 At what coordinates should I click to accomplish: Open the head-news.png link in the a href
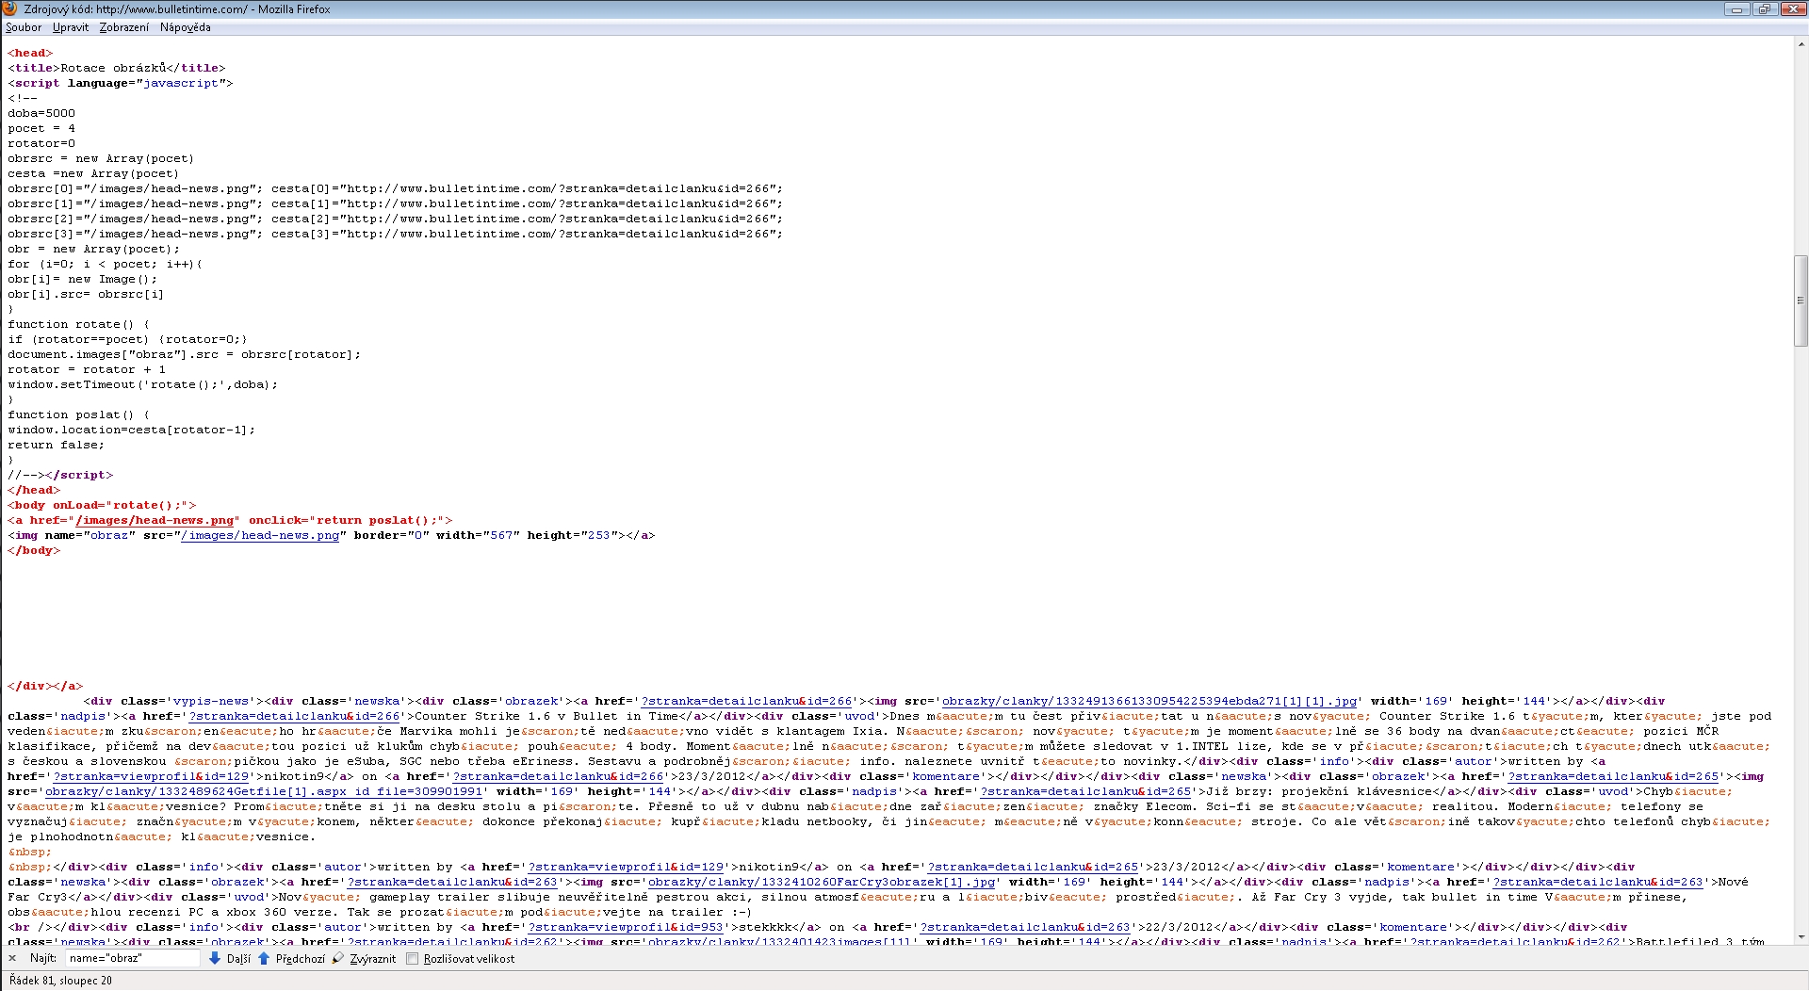(155, 520)
